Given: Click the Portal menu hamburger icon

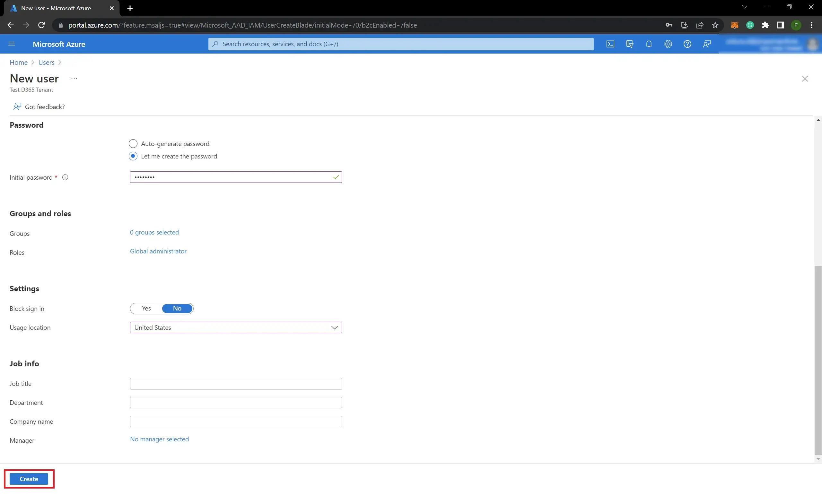Looking at the screenshot, I should pos(11,44).
